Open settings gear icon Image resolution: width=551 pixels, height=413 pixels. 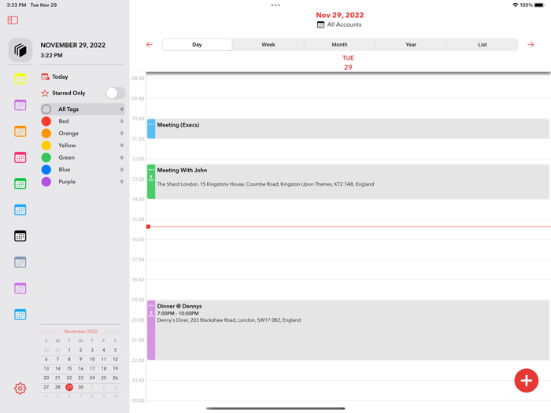20,389
